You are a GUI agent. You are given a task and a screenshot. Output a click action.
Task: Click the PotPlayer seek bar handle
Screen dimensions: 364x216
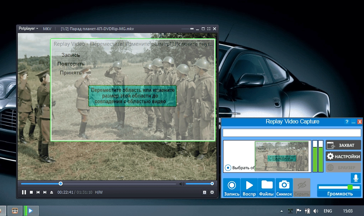point(60,184)
